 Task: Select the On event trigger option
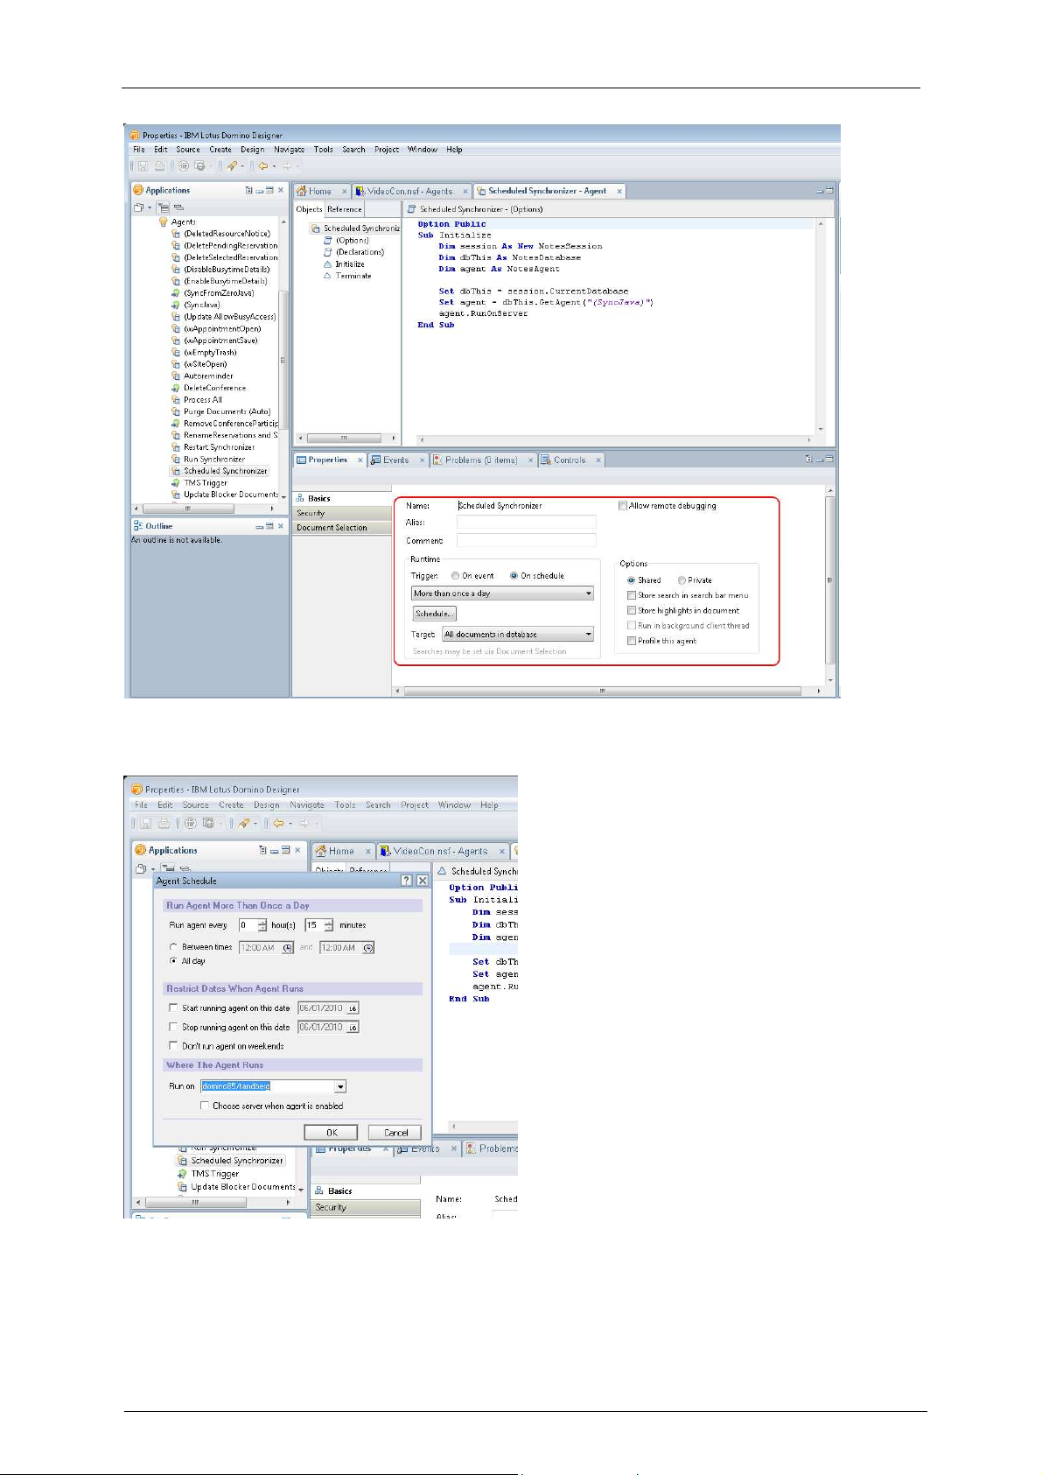(x=456, y=576)
